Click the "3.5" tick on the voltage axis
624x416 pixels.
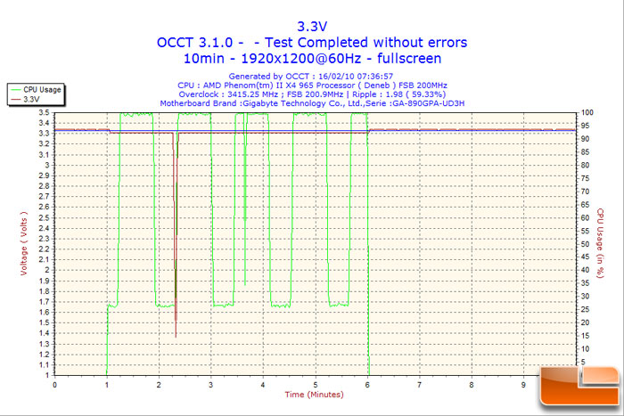[45, 112]
